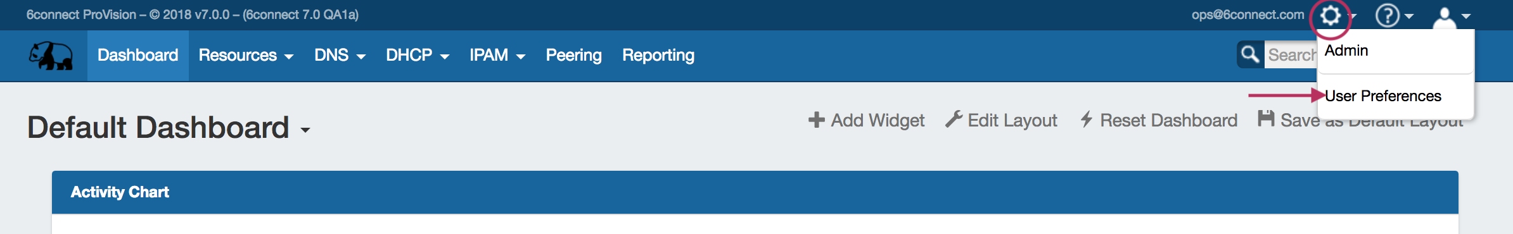Viewport: 1513px width, 234px height.
Task: Choose User Preferences menu entry
Action: click(x=1383, y=96)
